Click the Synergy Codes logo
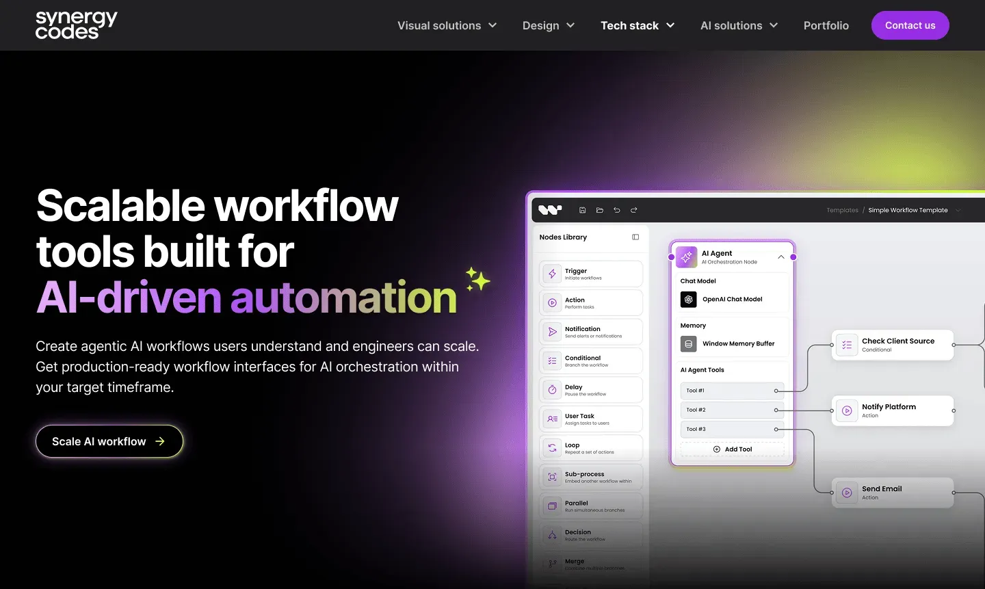985x589 pixels. 77,25
